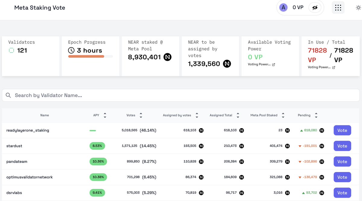The width and height of the screenshot is (362, 201).
Task: Click the 575,003 (5.29%) votes value
Action: (x=141, y=193)
